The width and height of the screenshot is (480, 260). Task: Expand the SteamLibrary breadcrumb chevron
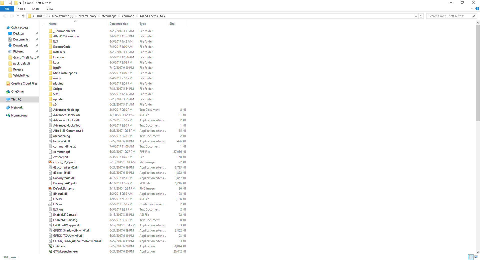(x=99, y=16)
